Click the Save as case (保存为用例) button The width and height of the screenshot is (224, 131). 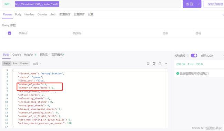point(215,4)
